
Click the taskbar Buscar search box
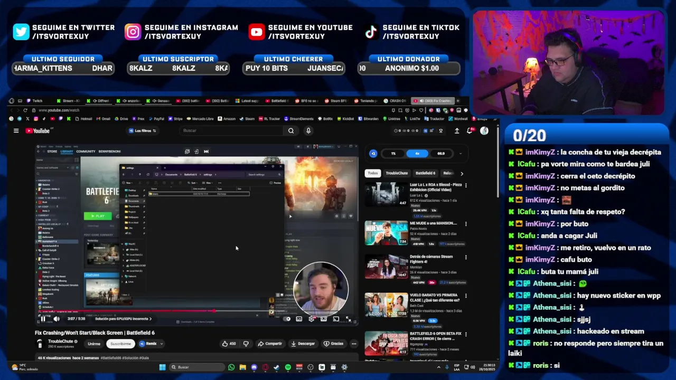pyautogui.click(x=197, y=367)
